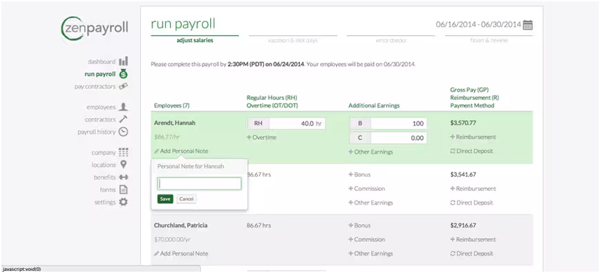Add bonus for Patricia Churchland
Image resolution: width=600 pixels, height=273 pixels.
(359, 225)
